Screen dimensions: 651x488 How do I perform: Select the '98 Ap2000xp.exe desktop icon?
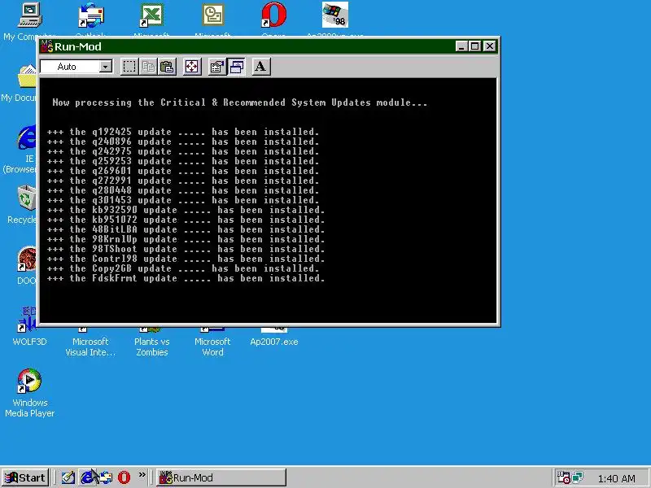[x=334, y=15]
